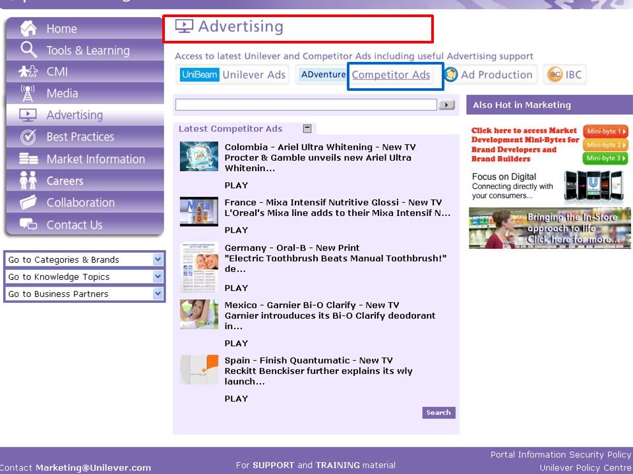Screen dimensions: 633x474
Task: Click the Ad Production round icon
Action: [x=450, y=74]
